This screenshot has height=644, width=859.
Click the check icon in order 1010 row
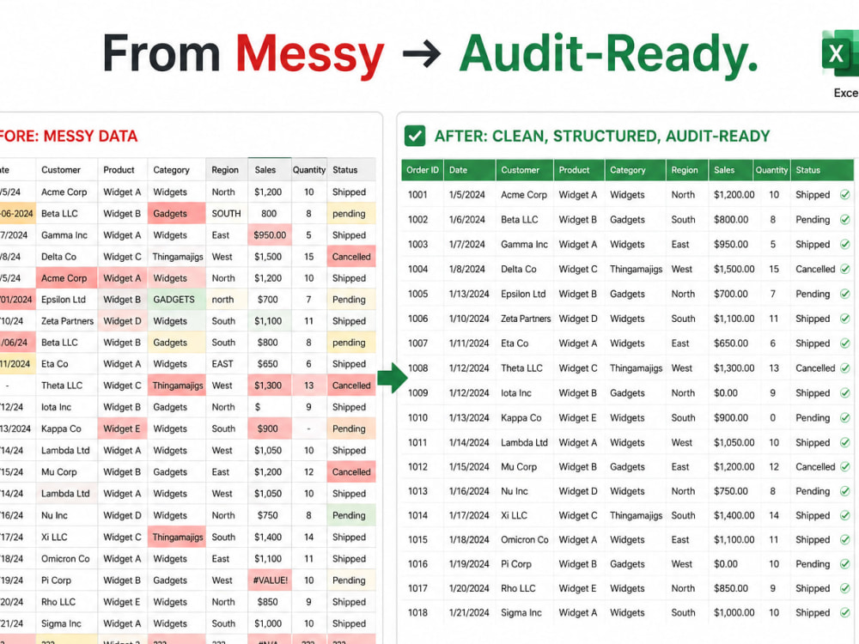tap(844, 418)
